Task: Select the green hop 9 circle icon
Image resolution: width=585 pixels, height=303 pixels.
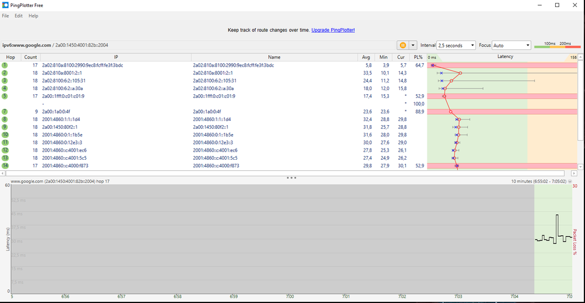Action: (x=5, y=127)
